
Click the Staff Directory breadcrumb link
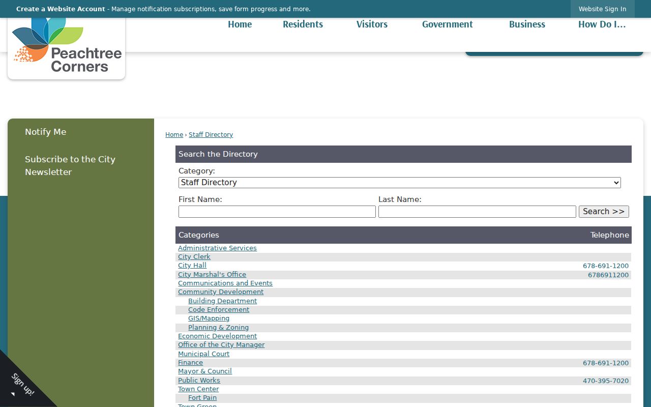(211, 135)
